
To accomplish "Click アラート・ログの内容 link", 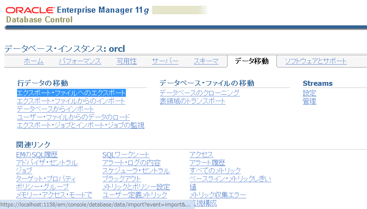I will pyautogui.click(x=131, y=163).
